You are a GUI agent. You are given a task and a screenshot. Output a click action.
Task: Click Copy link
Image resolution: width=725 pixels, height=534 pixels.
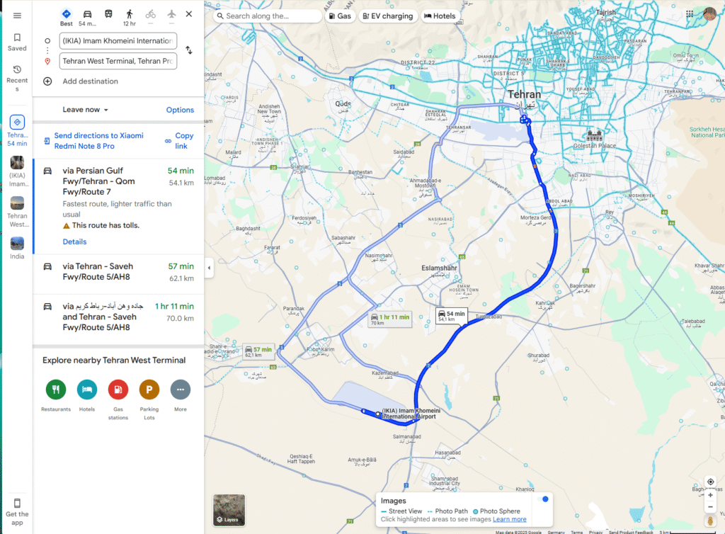point(179,140)
